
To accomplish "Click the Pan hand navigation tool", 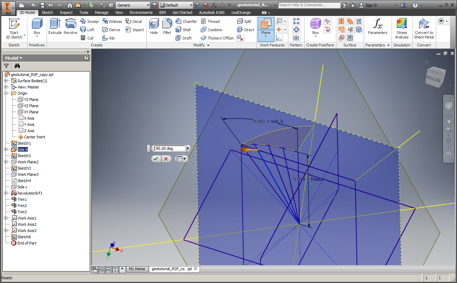I will tap(448, 121).
